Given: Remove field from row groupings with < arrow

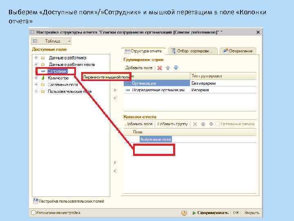Looking at the screenshot, I should tap(115, 98).
